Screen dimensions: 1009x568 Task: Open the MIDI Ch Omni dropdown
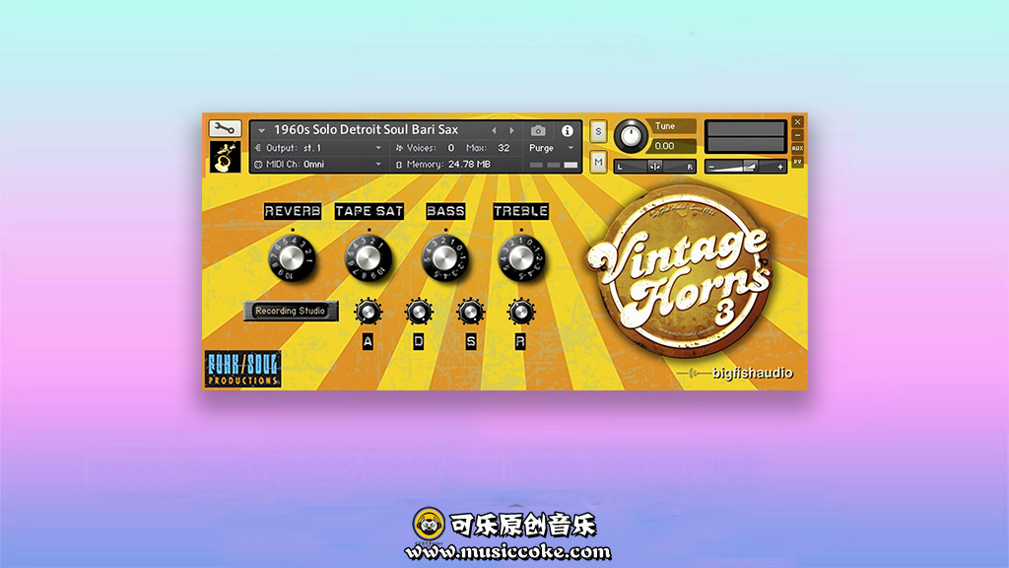[x=318, y=165]
